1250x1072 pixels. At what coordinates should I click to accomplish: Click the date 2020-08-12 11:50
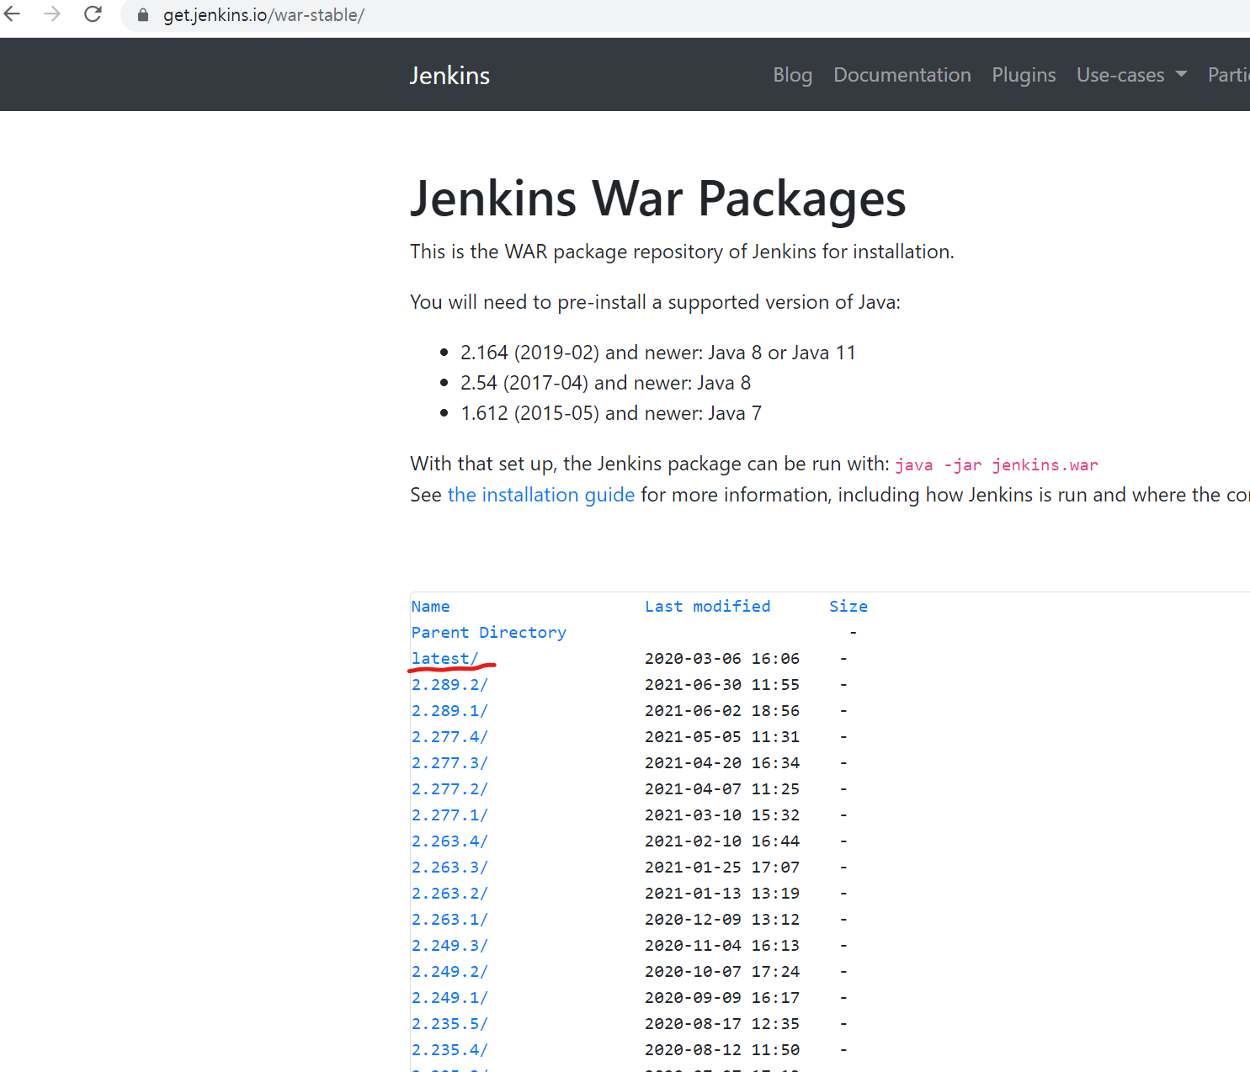click(722, 1050)
